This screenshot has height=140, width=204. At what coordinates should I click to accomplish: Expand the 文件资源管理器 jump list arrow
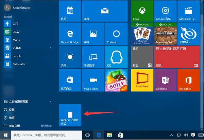[x=50, y=101]
